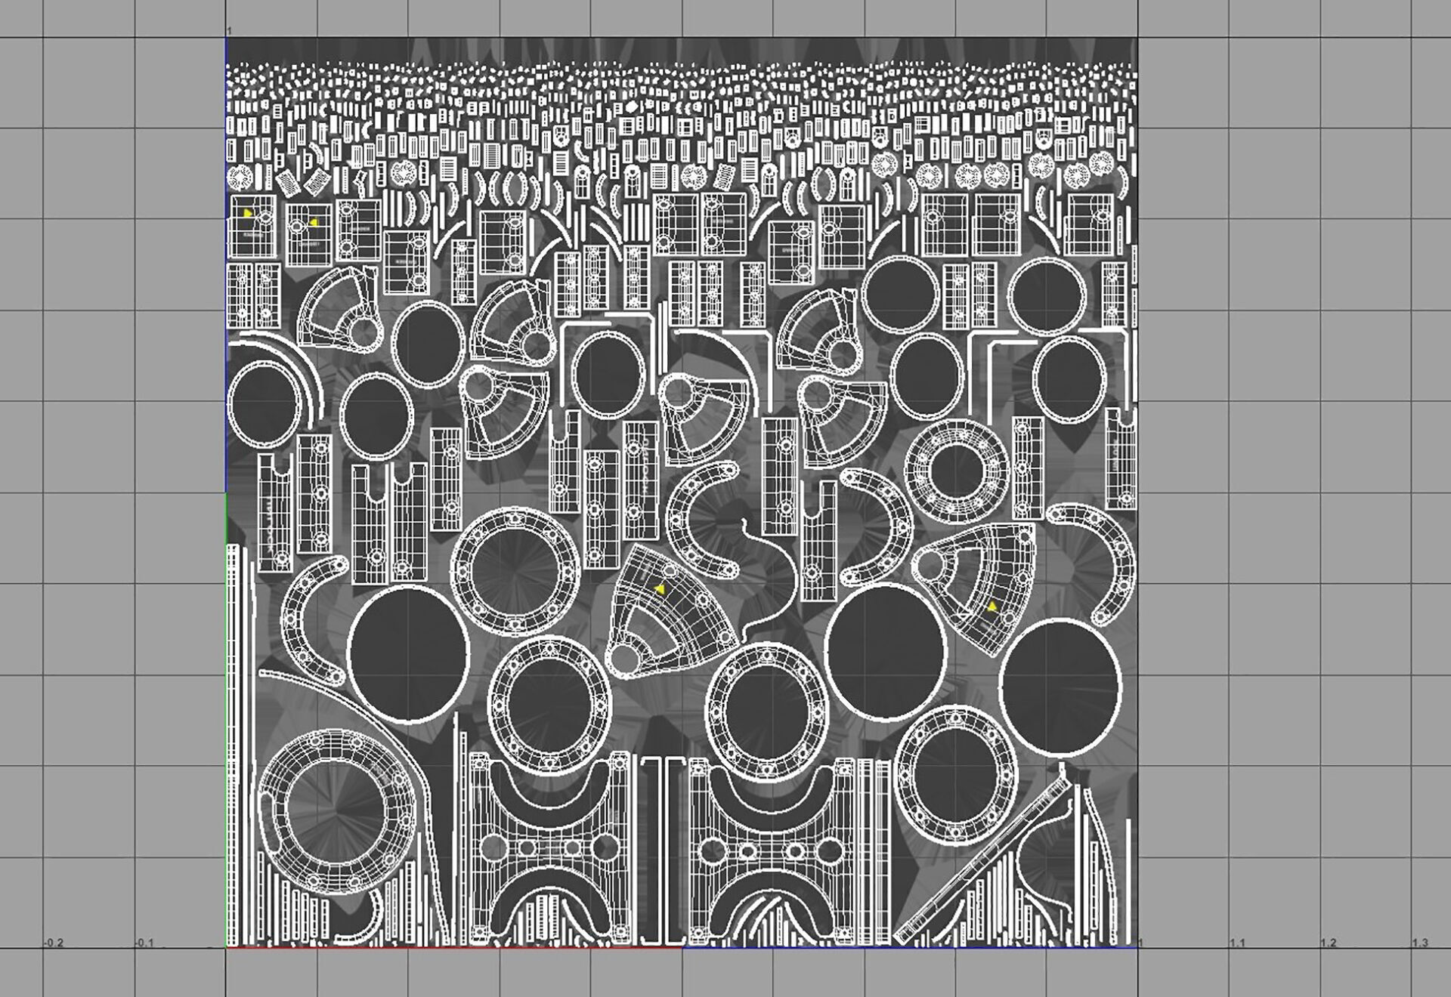Click the yellow marker on right fan-shaped shell
Image resolution: width=1451 pixels, height=997 pixels.
click(x=992, y=607)
